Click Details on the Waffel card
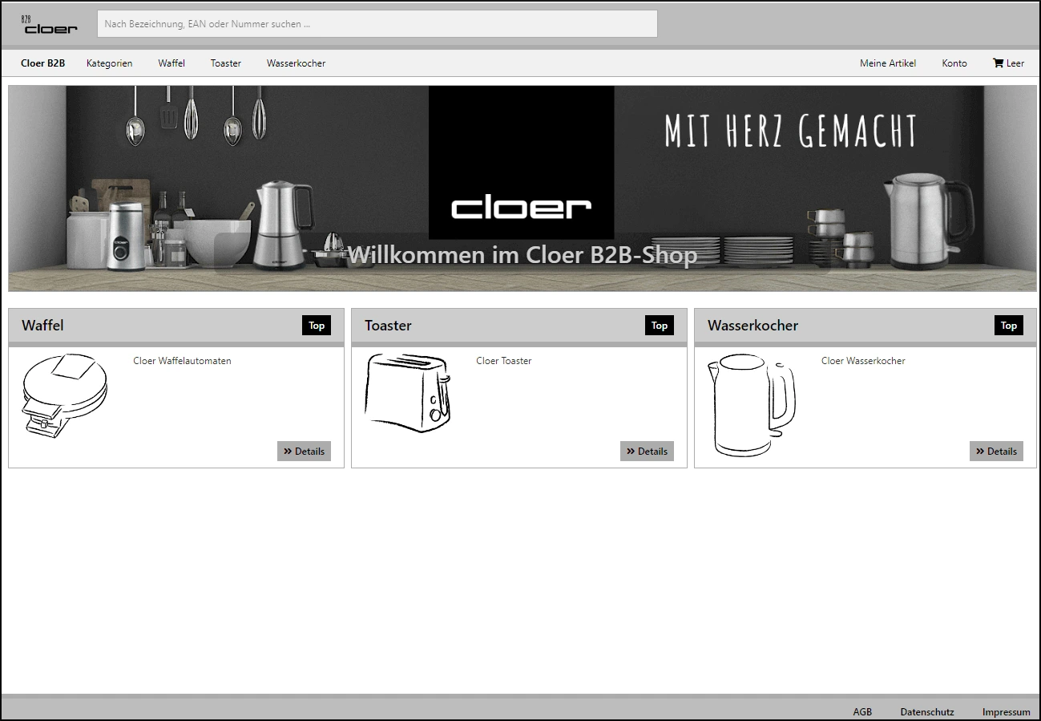Viewport: 1041px width, 721px height. click(304, 451)
